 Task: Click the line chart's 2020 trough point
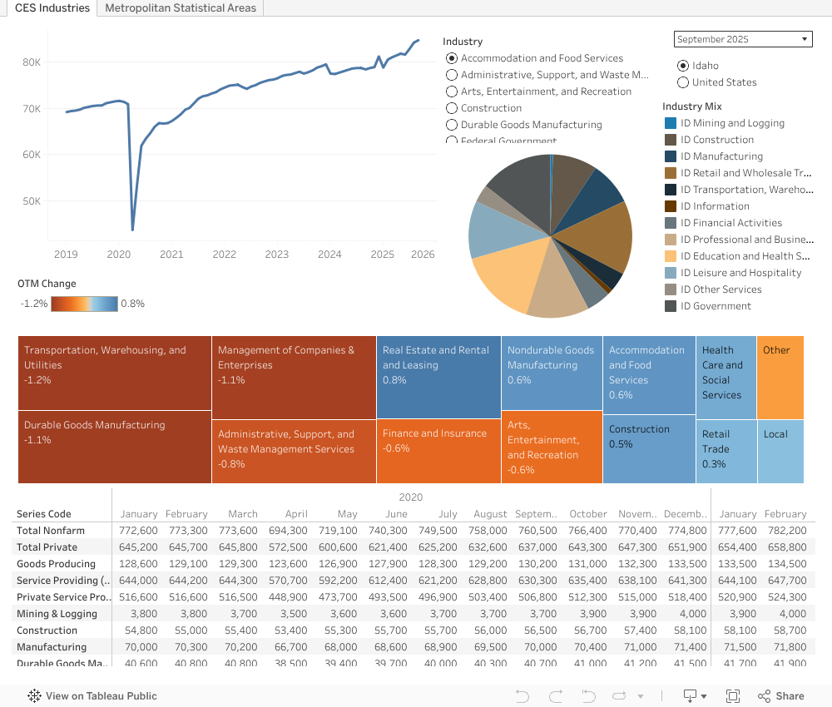(132, 229)
